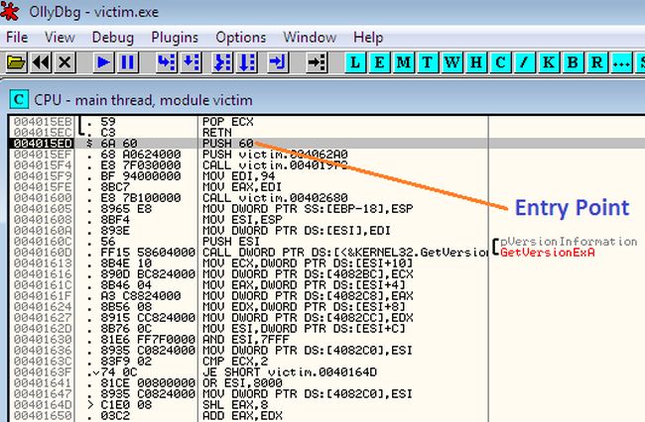Open Run trace with ellipsis button
The width and height of the screenshot is (645, 422).
coord(621,62)
